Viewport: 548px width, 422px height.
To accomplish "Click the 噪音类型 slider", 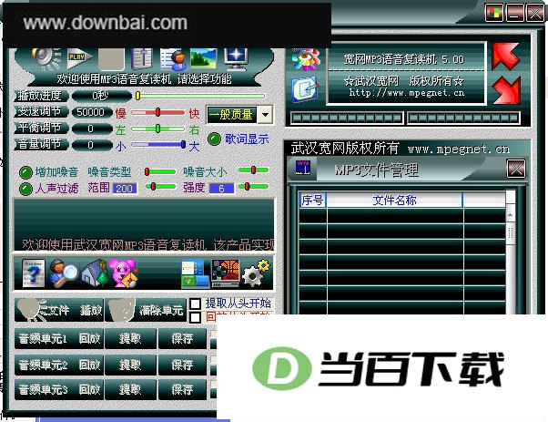I will point(160,171).
